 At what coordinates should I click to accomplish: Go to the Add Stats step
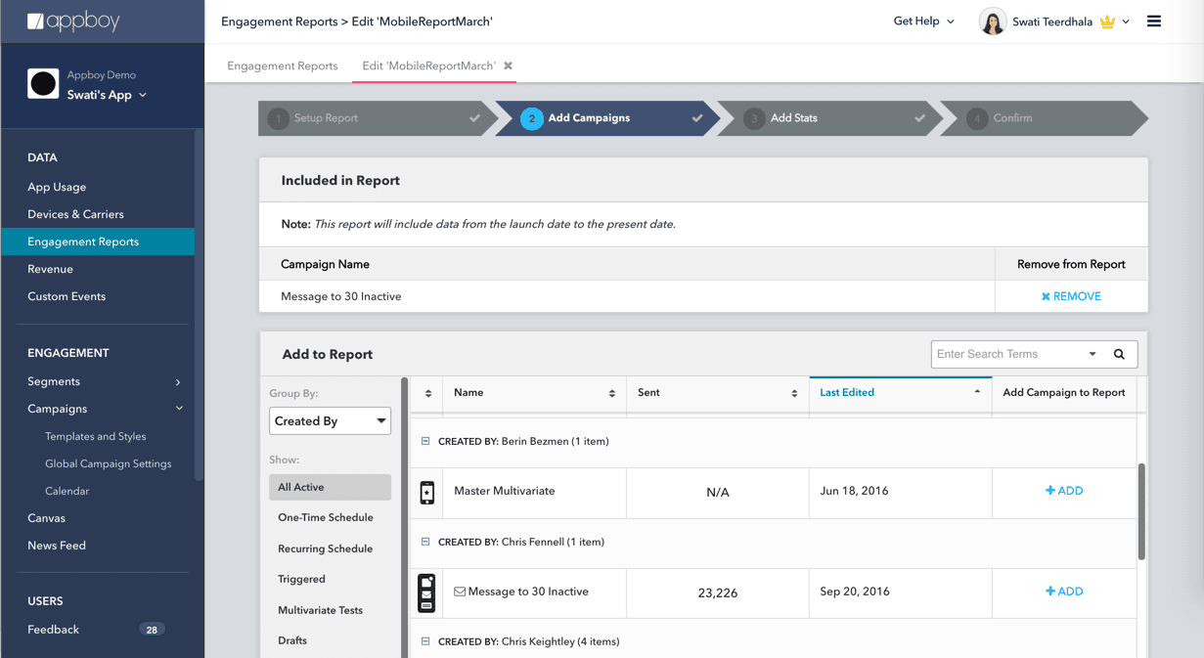(793, 118)
